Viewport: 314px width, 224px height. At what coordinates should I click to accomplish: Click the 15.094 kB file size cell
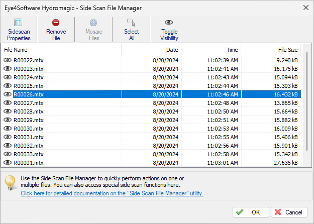click(x=286, y=77)
